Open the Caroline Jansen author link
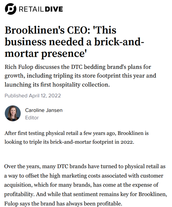The height and width of the screenshot is (207, 172). (44, 110)
